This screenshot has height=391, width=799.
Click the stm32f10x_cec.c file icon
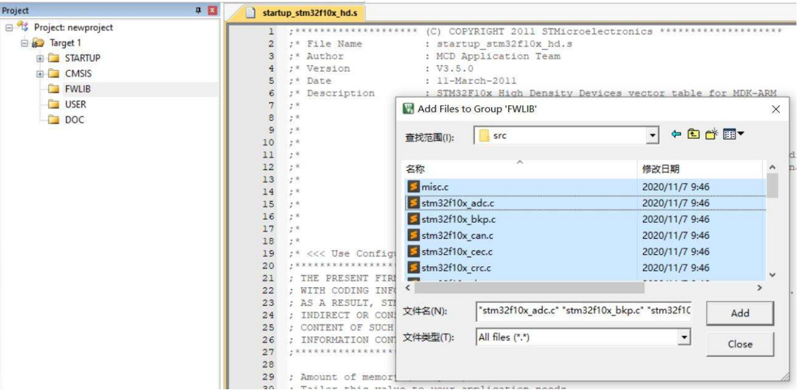tap(413, 251)
